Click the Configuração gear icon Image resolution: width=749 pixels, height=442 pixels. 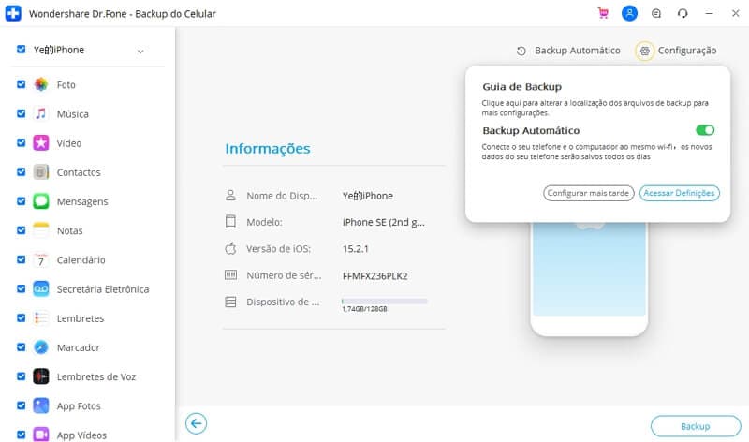pyautogui.click(x=645, y=51)
